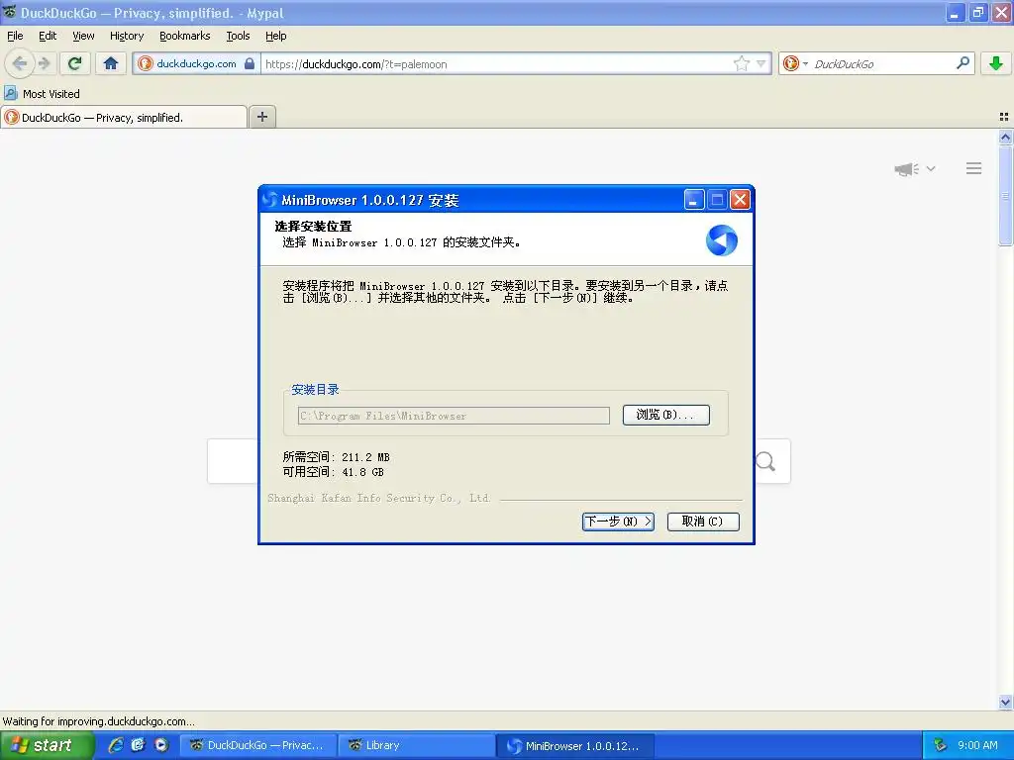Open the View menu
The width and height of the screenshot is (1014, 760).
[x=83, y=36]
